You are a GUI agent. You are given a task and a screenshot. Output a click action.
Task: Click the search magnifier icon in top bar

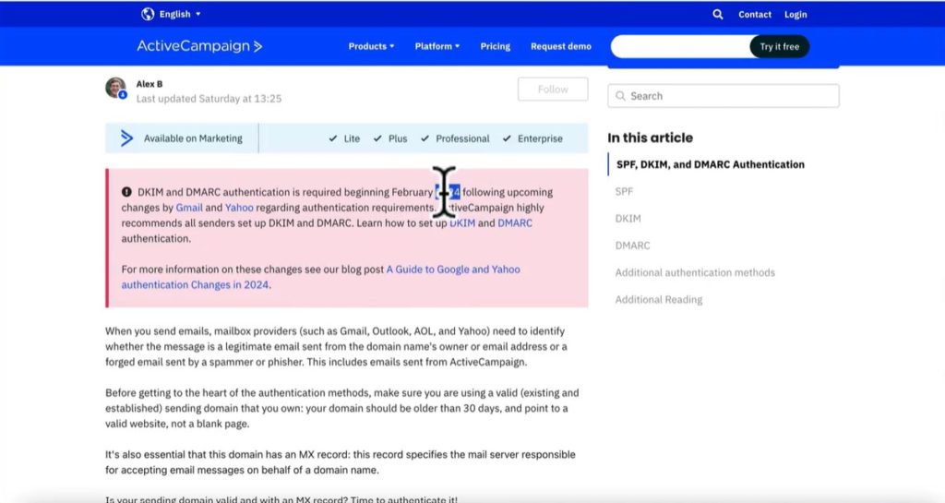[x=718, y=15]
